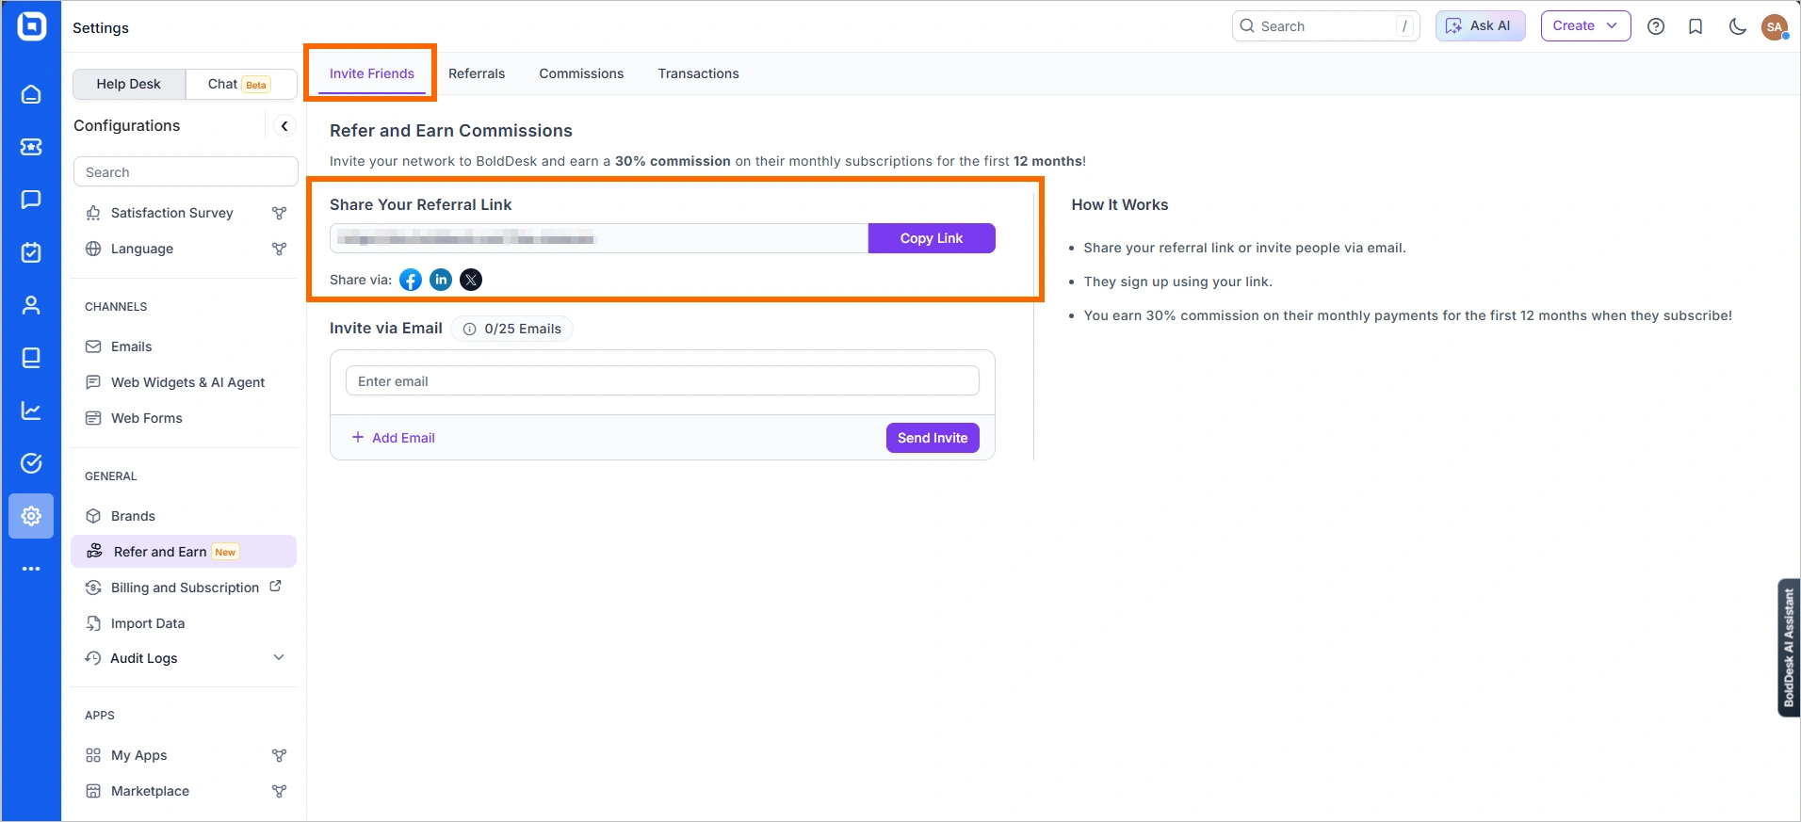
Task: Open the Tickets icon in left rail
Action: (31, 147)
